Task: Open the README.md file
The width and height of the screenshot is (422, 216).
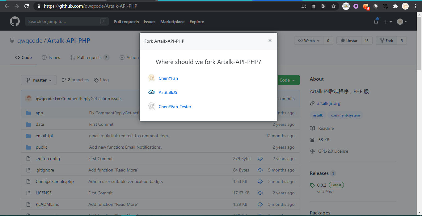Action: pyautogui.click(x=48, y=204)
